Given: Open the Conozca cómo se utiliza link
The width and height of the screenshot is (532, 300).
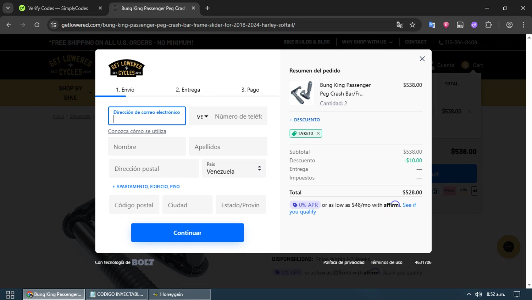Looking at the screenshot, I should coord(137,131).
